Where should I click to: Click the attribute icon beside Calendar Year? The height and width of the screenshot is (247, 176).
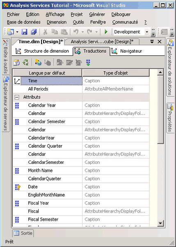click(x=17, y=105)
